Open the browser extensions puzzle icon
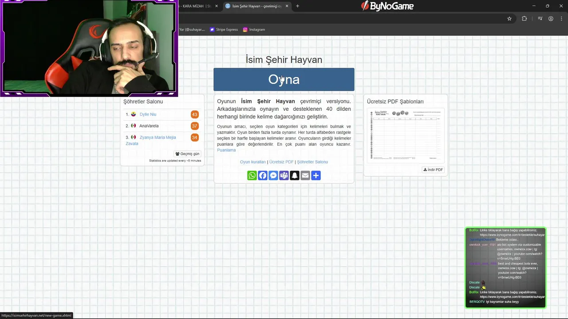The height and width of the screenshot is (319, 568). 524,19
